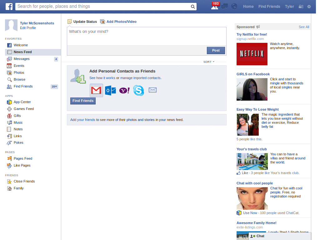Image resolution: width=320 pixels, height=240 pixels.
Task: Click Tyler McScreenshots profile picture
Action: [x=11, y=25]
